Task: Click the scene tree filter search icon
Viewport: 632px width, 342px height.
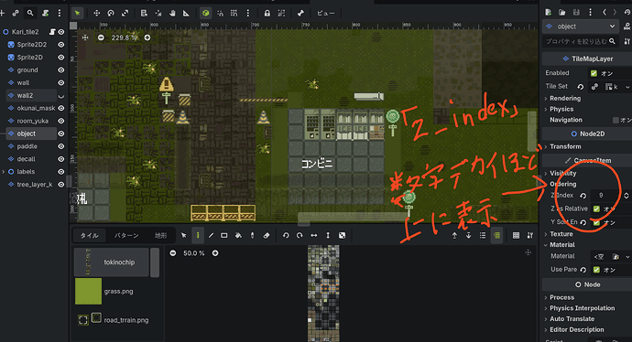Action: pyautogui.click(x=30, y=14)
